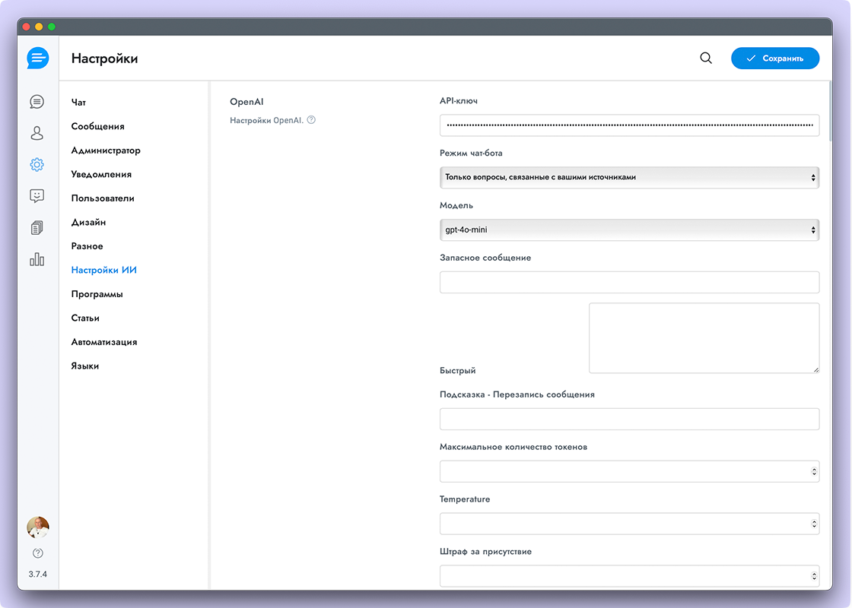This screenshot has width=852, height=608.
Task: Click the settings gear icon in sidebar
Action: click(37, 164)
